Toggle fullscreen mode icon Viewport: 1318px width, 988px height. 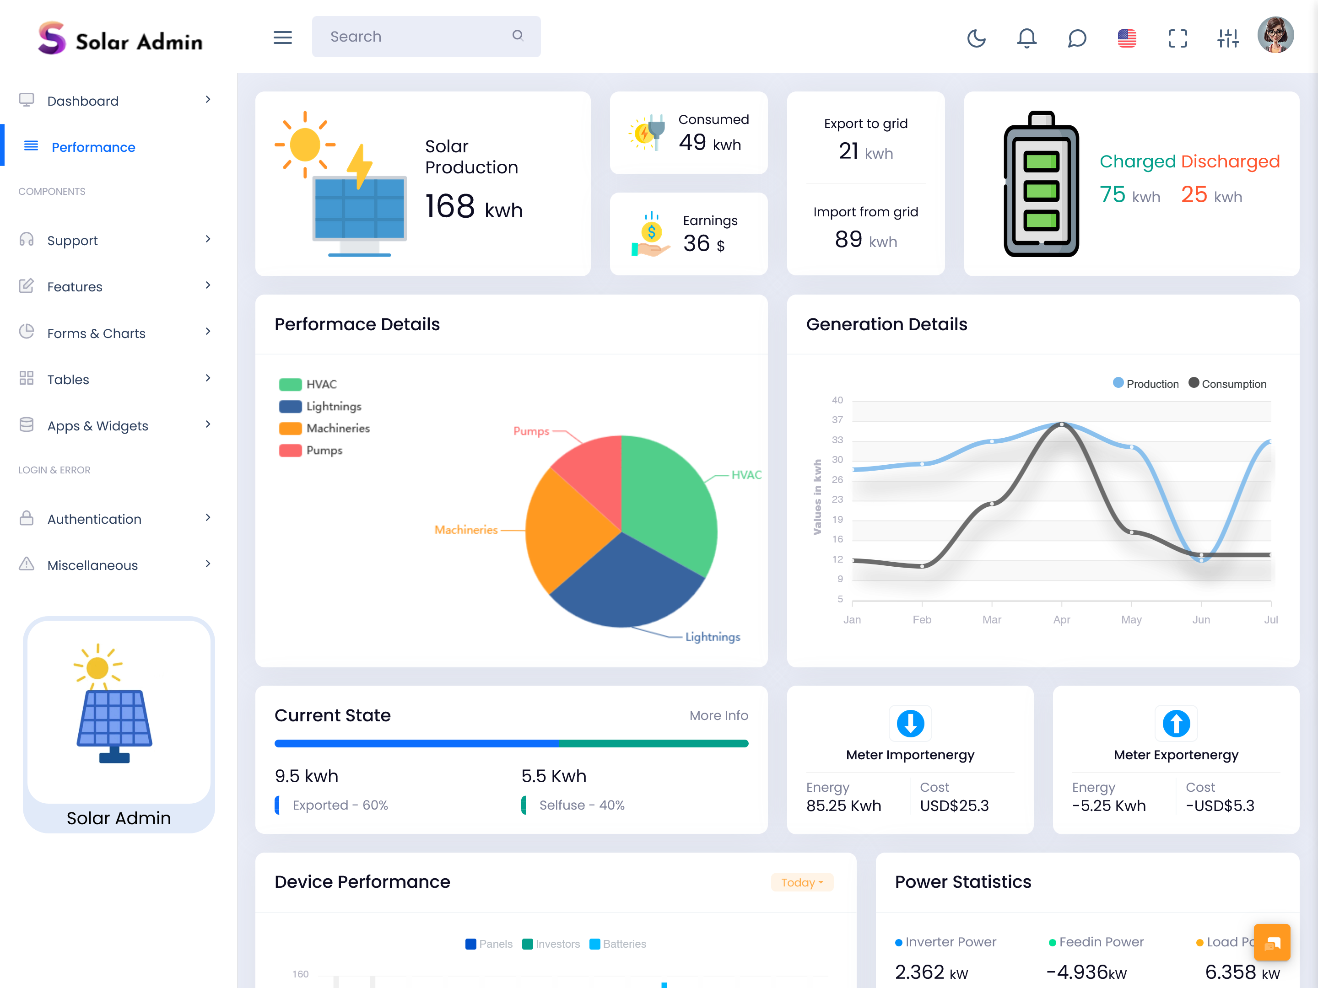pos(1178,38)
